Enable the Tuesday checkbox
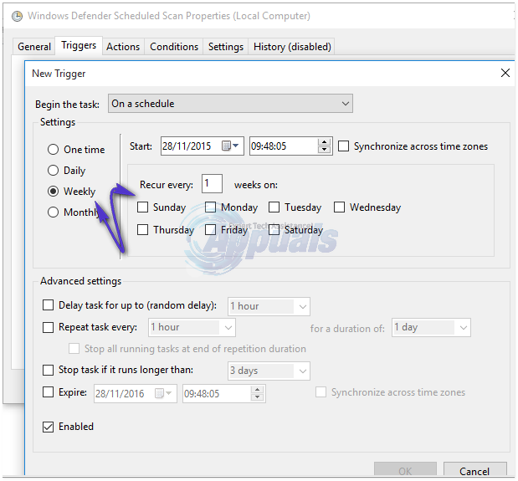Screen dimensions: 518x481 [x=274, y=207]
